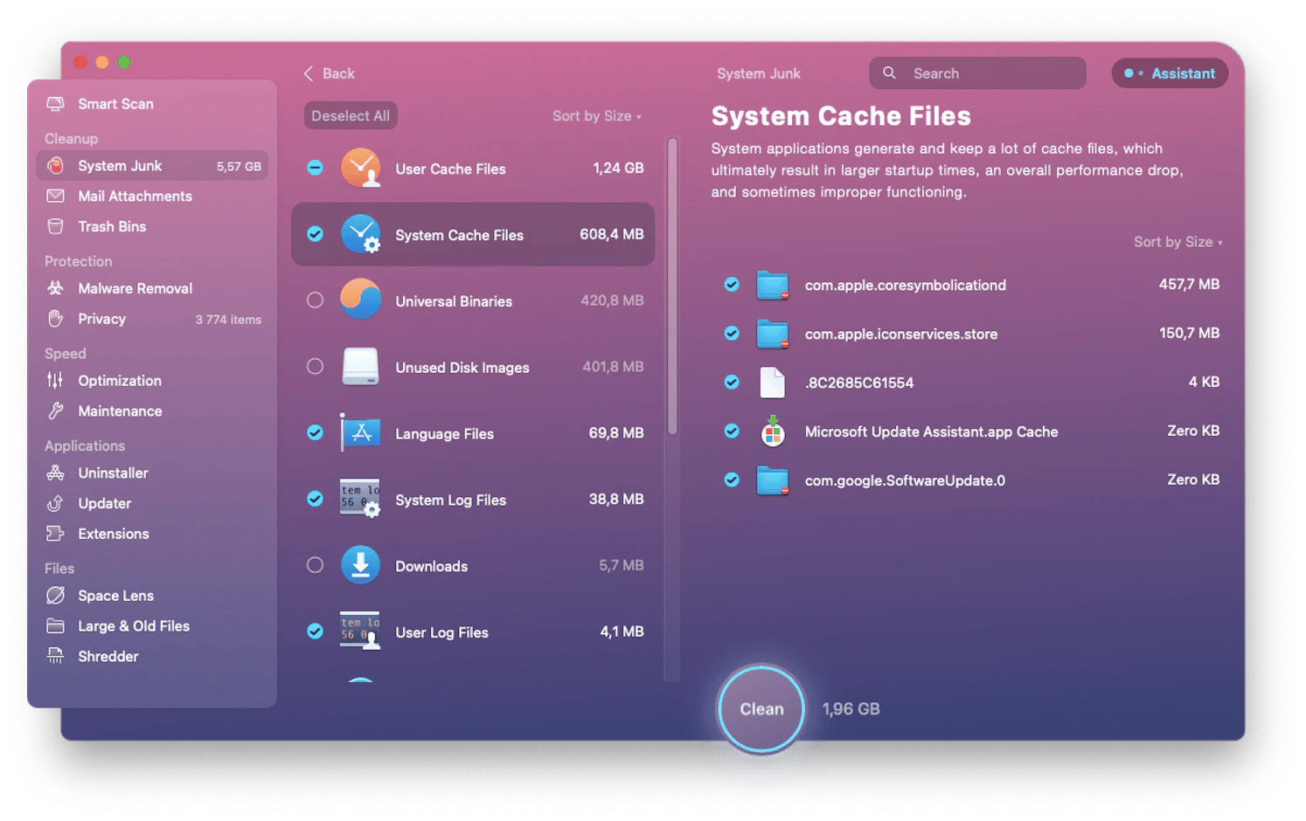This screenshot has width=1306, height=821.
Task: Click the Unused Disk Images drive icon
Action: 360,367
